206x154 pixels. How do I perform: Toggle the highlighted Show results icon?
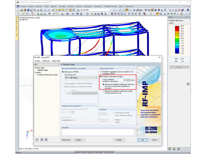point(127,10)
